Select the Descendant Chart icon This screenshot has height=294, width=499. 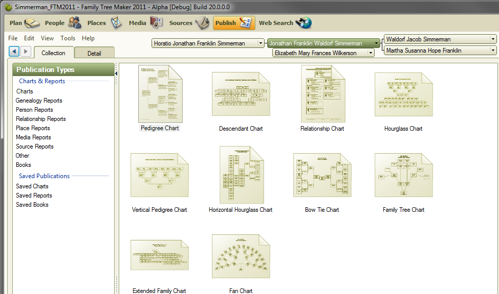coord(241,94)
